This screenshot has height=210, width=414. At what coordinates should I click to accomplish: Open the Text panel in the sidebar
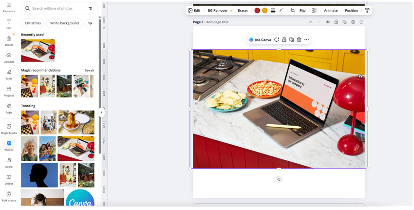[9, 24]
